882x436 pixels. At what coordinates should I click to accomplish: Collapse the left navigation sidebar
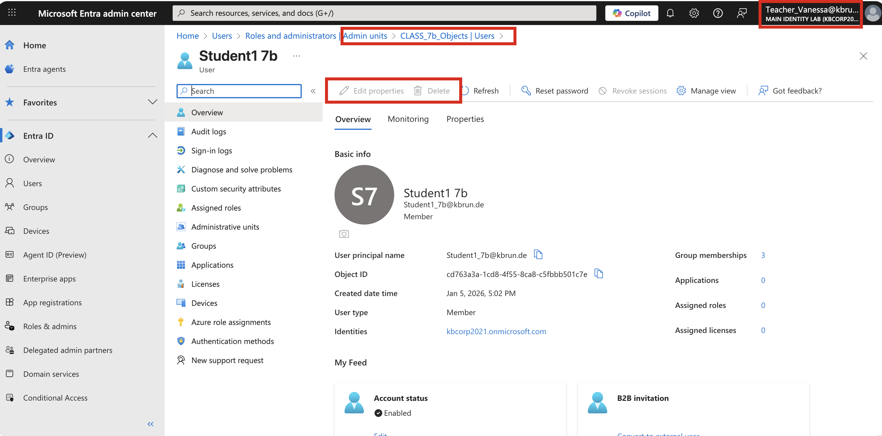click(150, 424)
